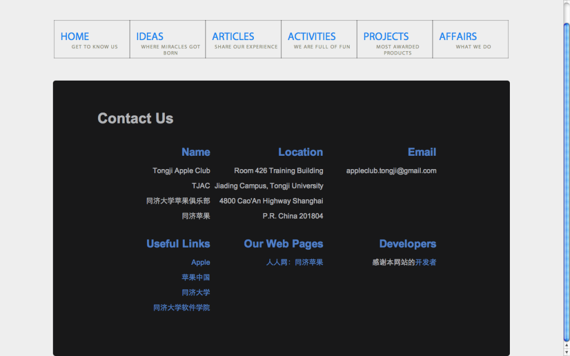Click the Contact Us heading
This screenshot has width=570, height=356.
coord(135,118)
